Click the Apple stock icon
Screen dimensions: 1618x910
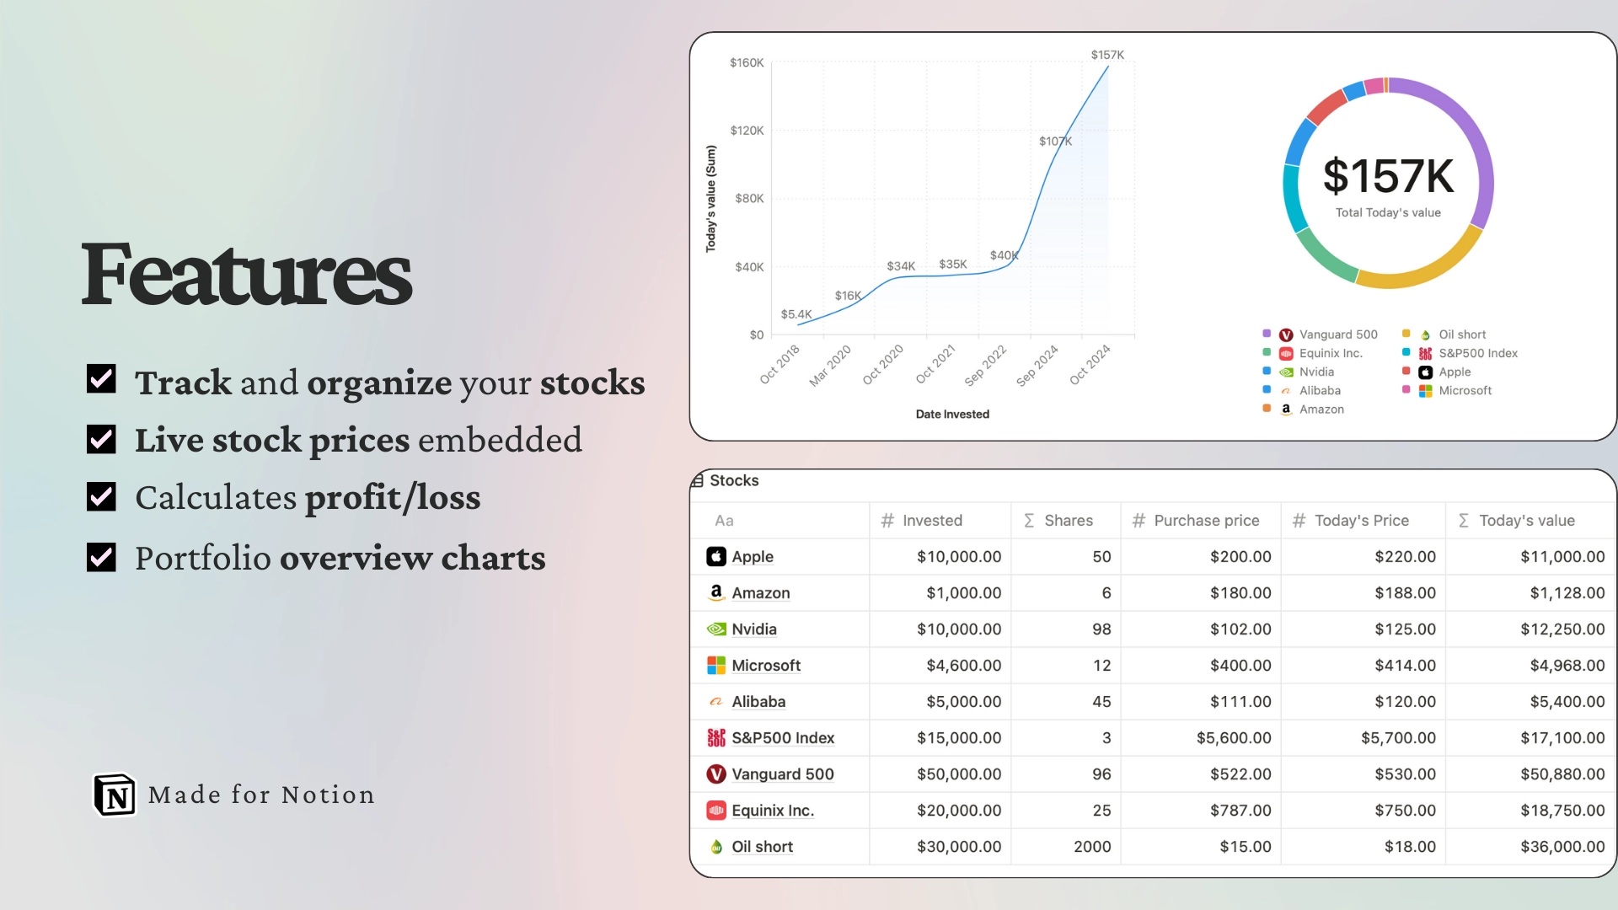pos(717,554)
